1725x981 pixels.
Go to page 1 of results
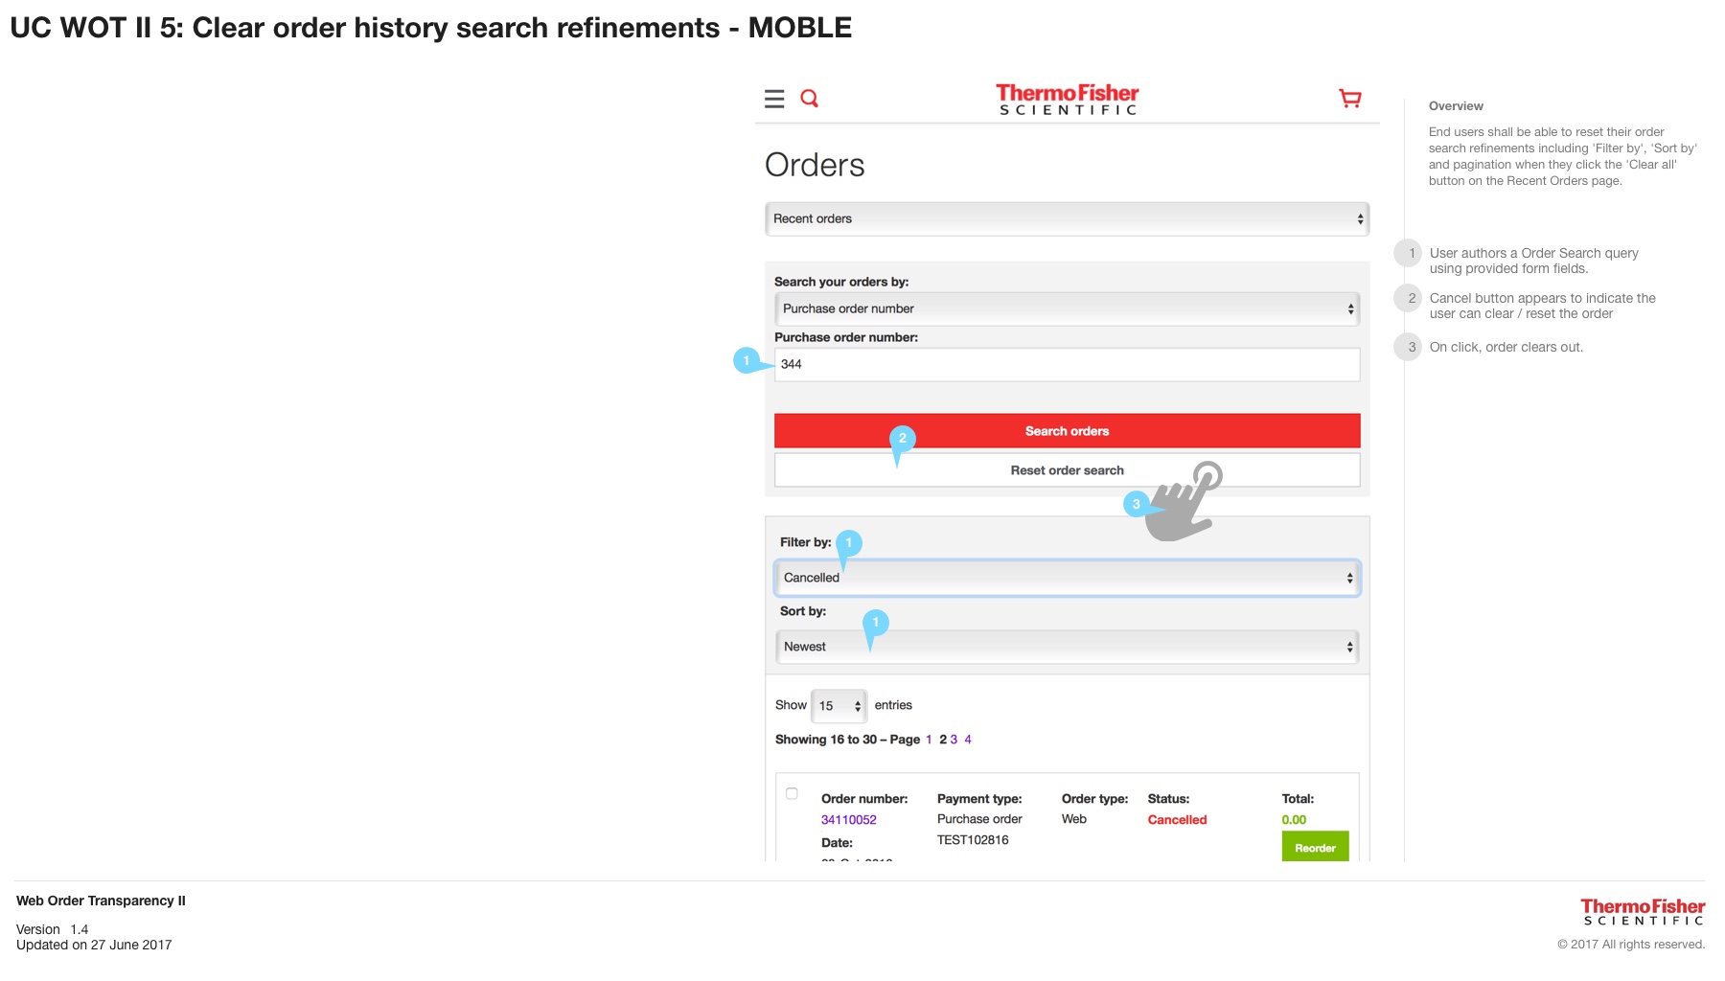coord(929,740)
